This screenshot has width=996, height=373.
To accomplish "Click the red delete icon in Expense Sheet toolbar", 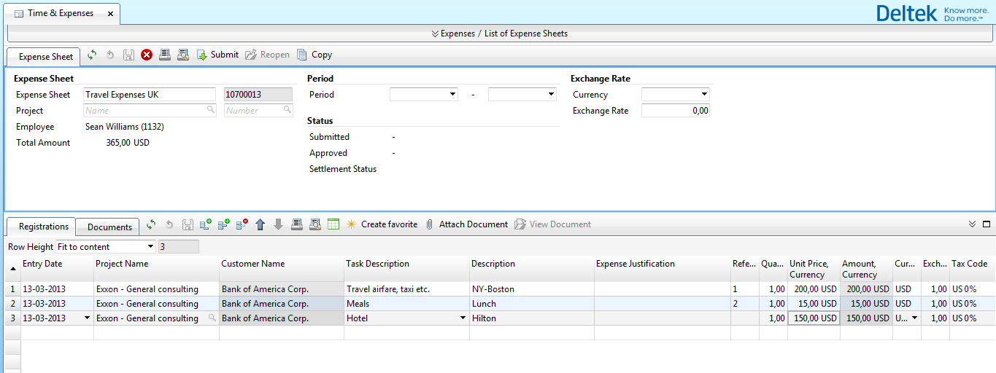I will [x=147, y=55].
